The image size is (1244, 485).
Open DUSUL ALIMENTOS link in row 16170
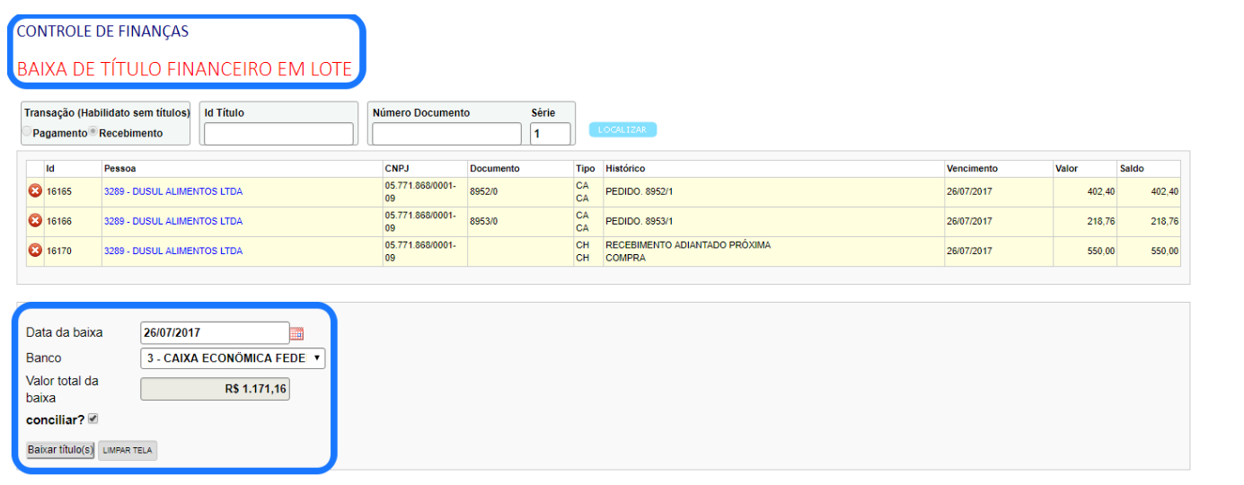[x=172, y=251]
